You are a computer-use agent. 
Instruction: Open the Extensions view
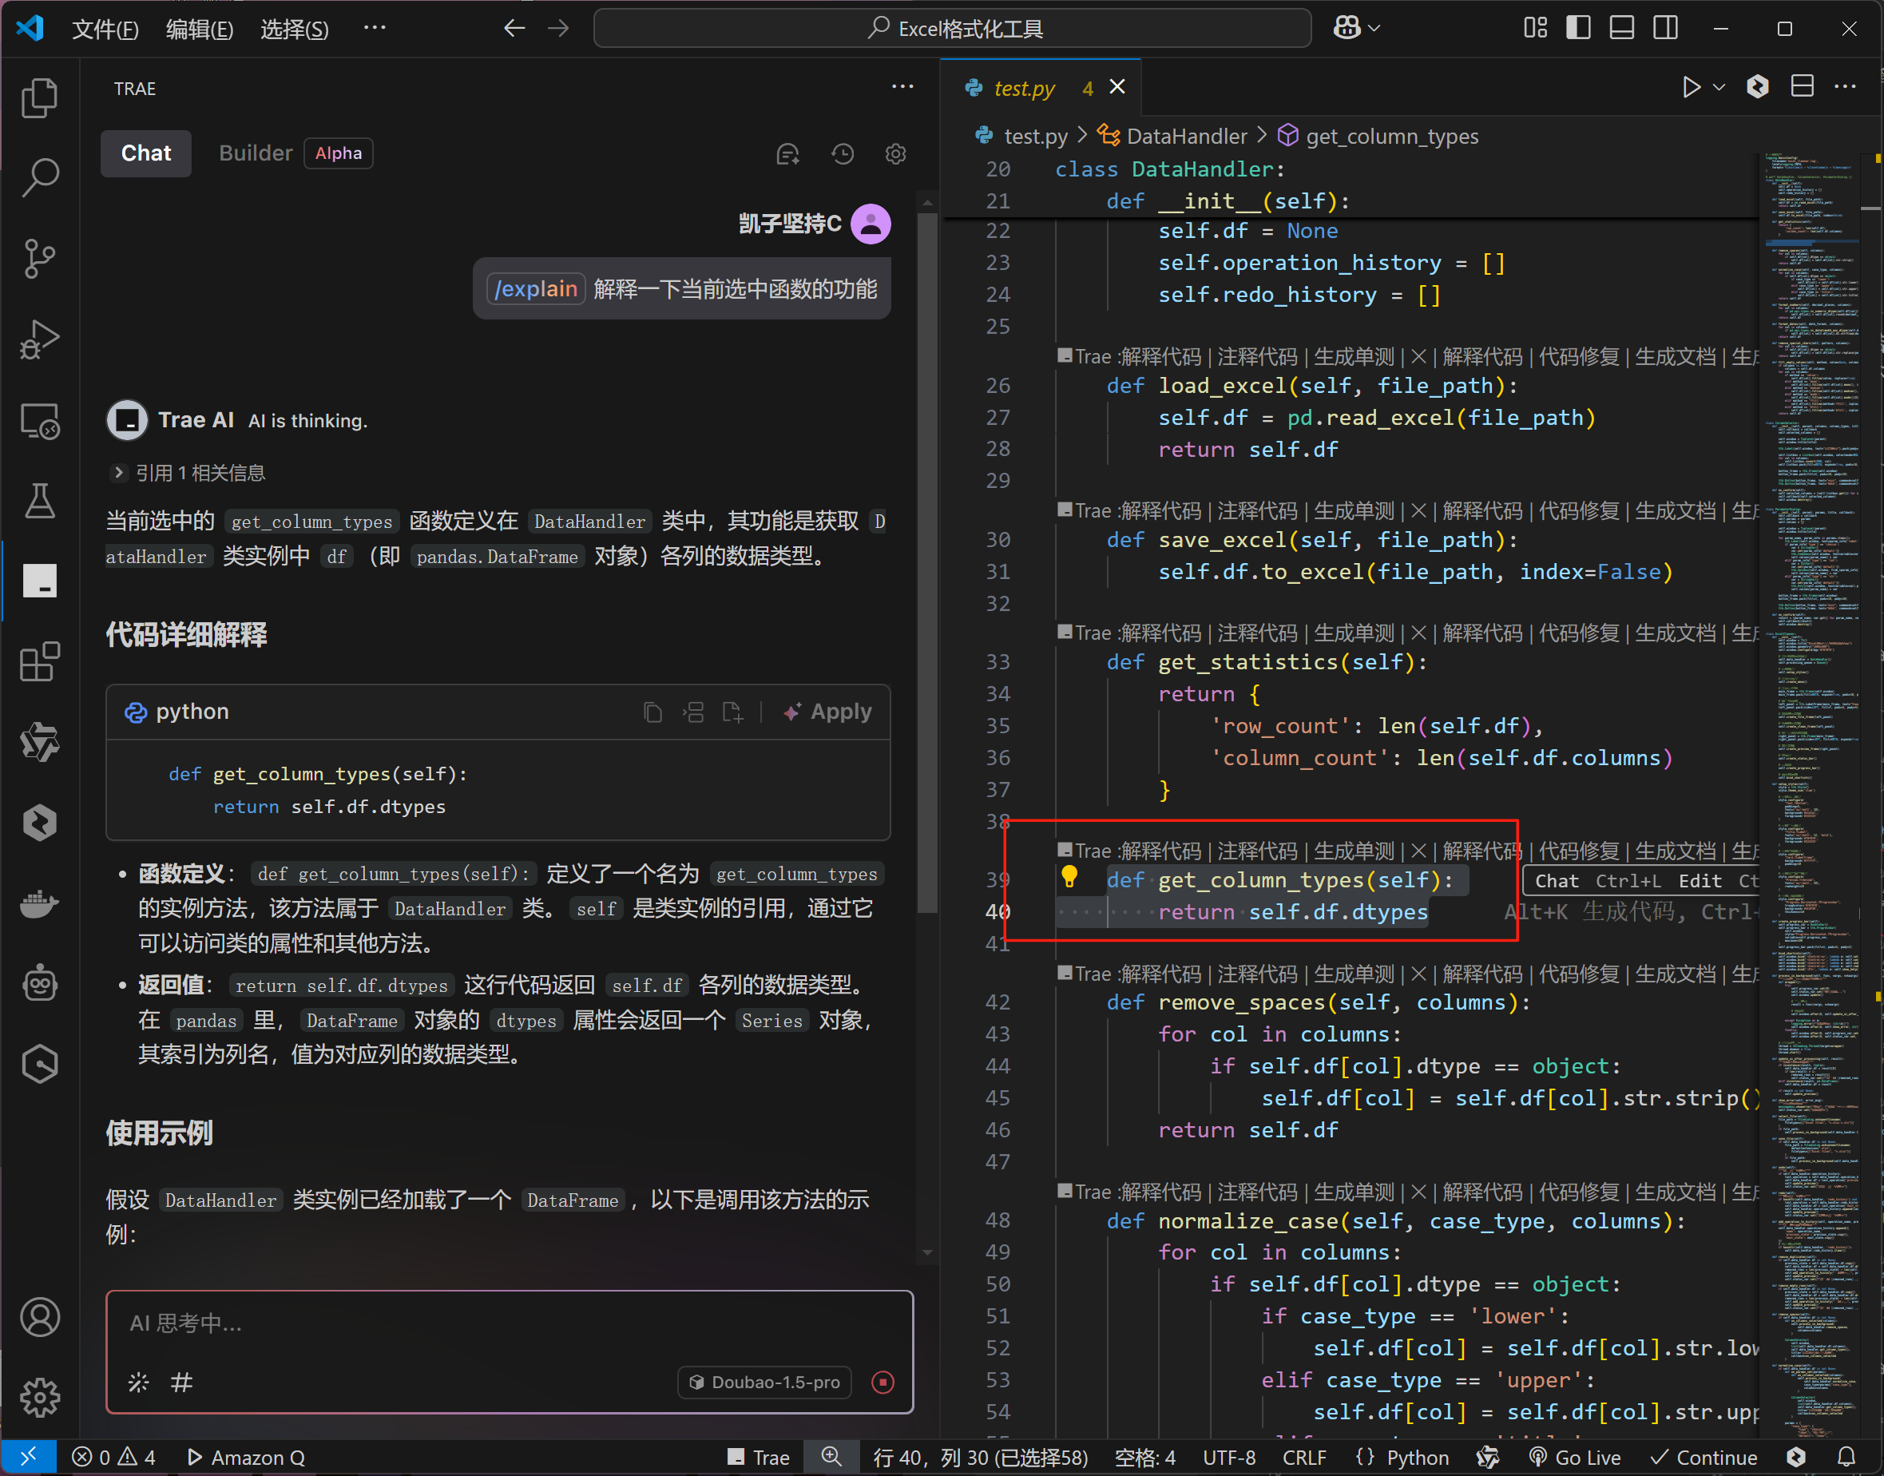[39, 663]
